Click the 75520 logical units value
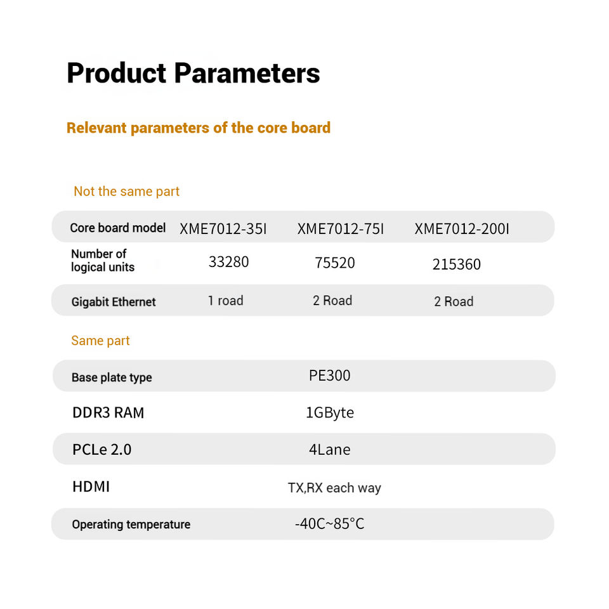The height and width of the screenshot is (609, 609). (334, 263)
